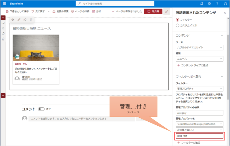This screenshot has height=146, width=230.
Task: Open the SharePoint app launcher waffle icon
Action: tap(4, 3)
